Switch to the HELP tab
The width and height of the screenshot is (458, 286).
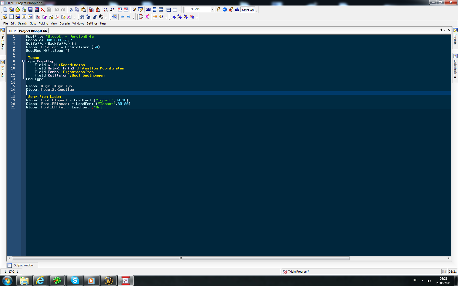(12, 31)
